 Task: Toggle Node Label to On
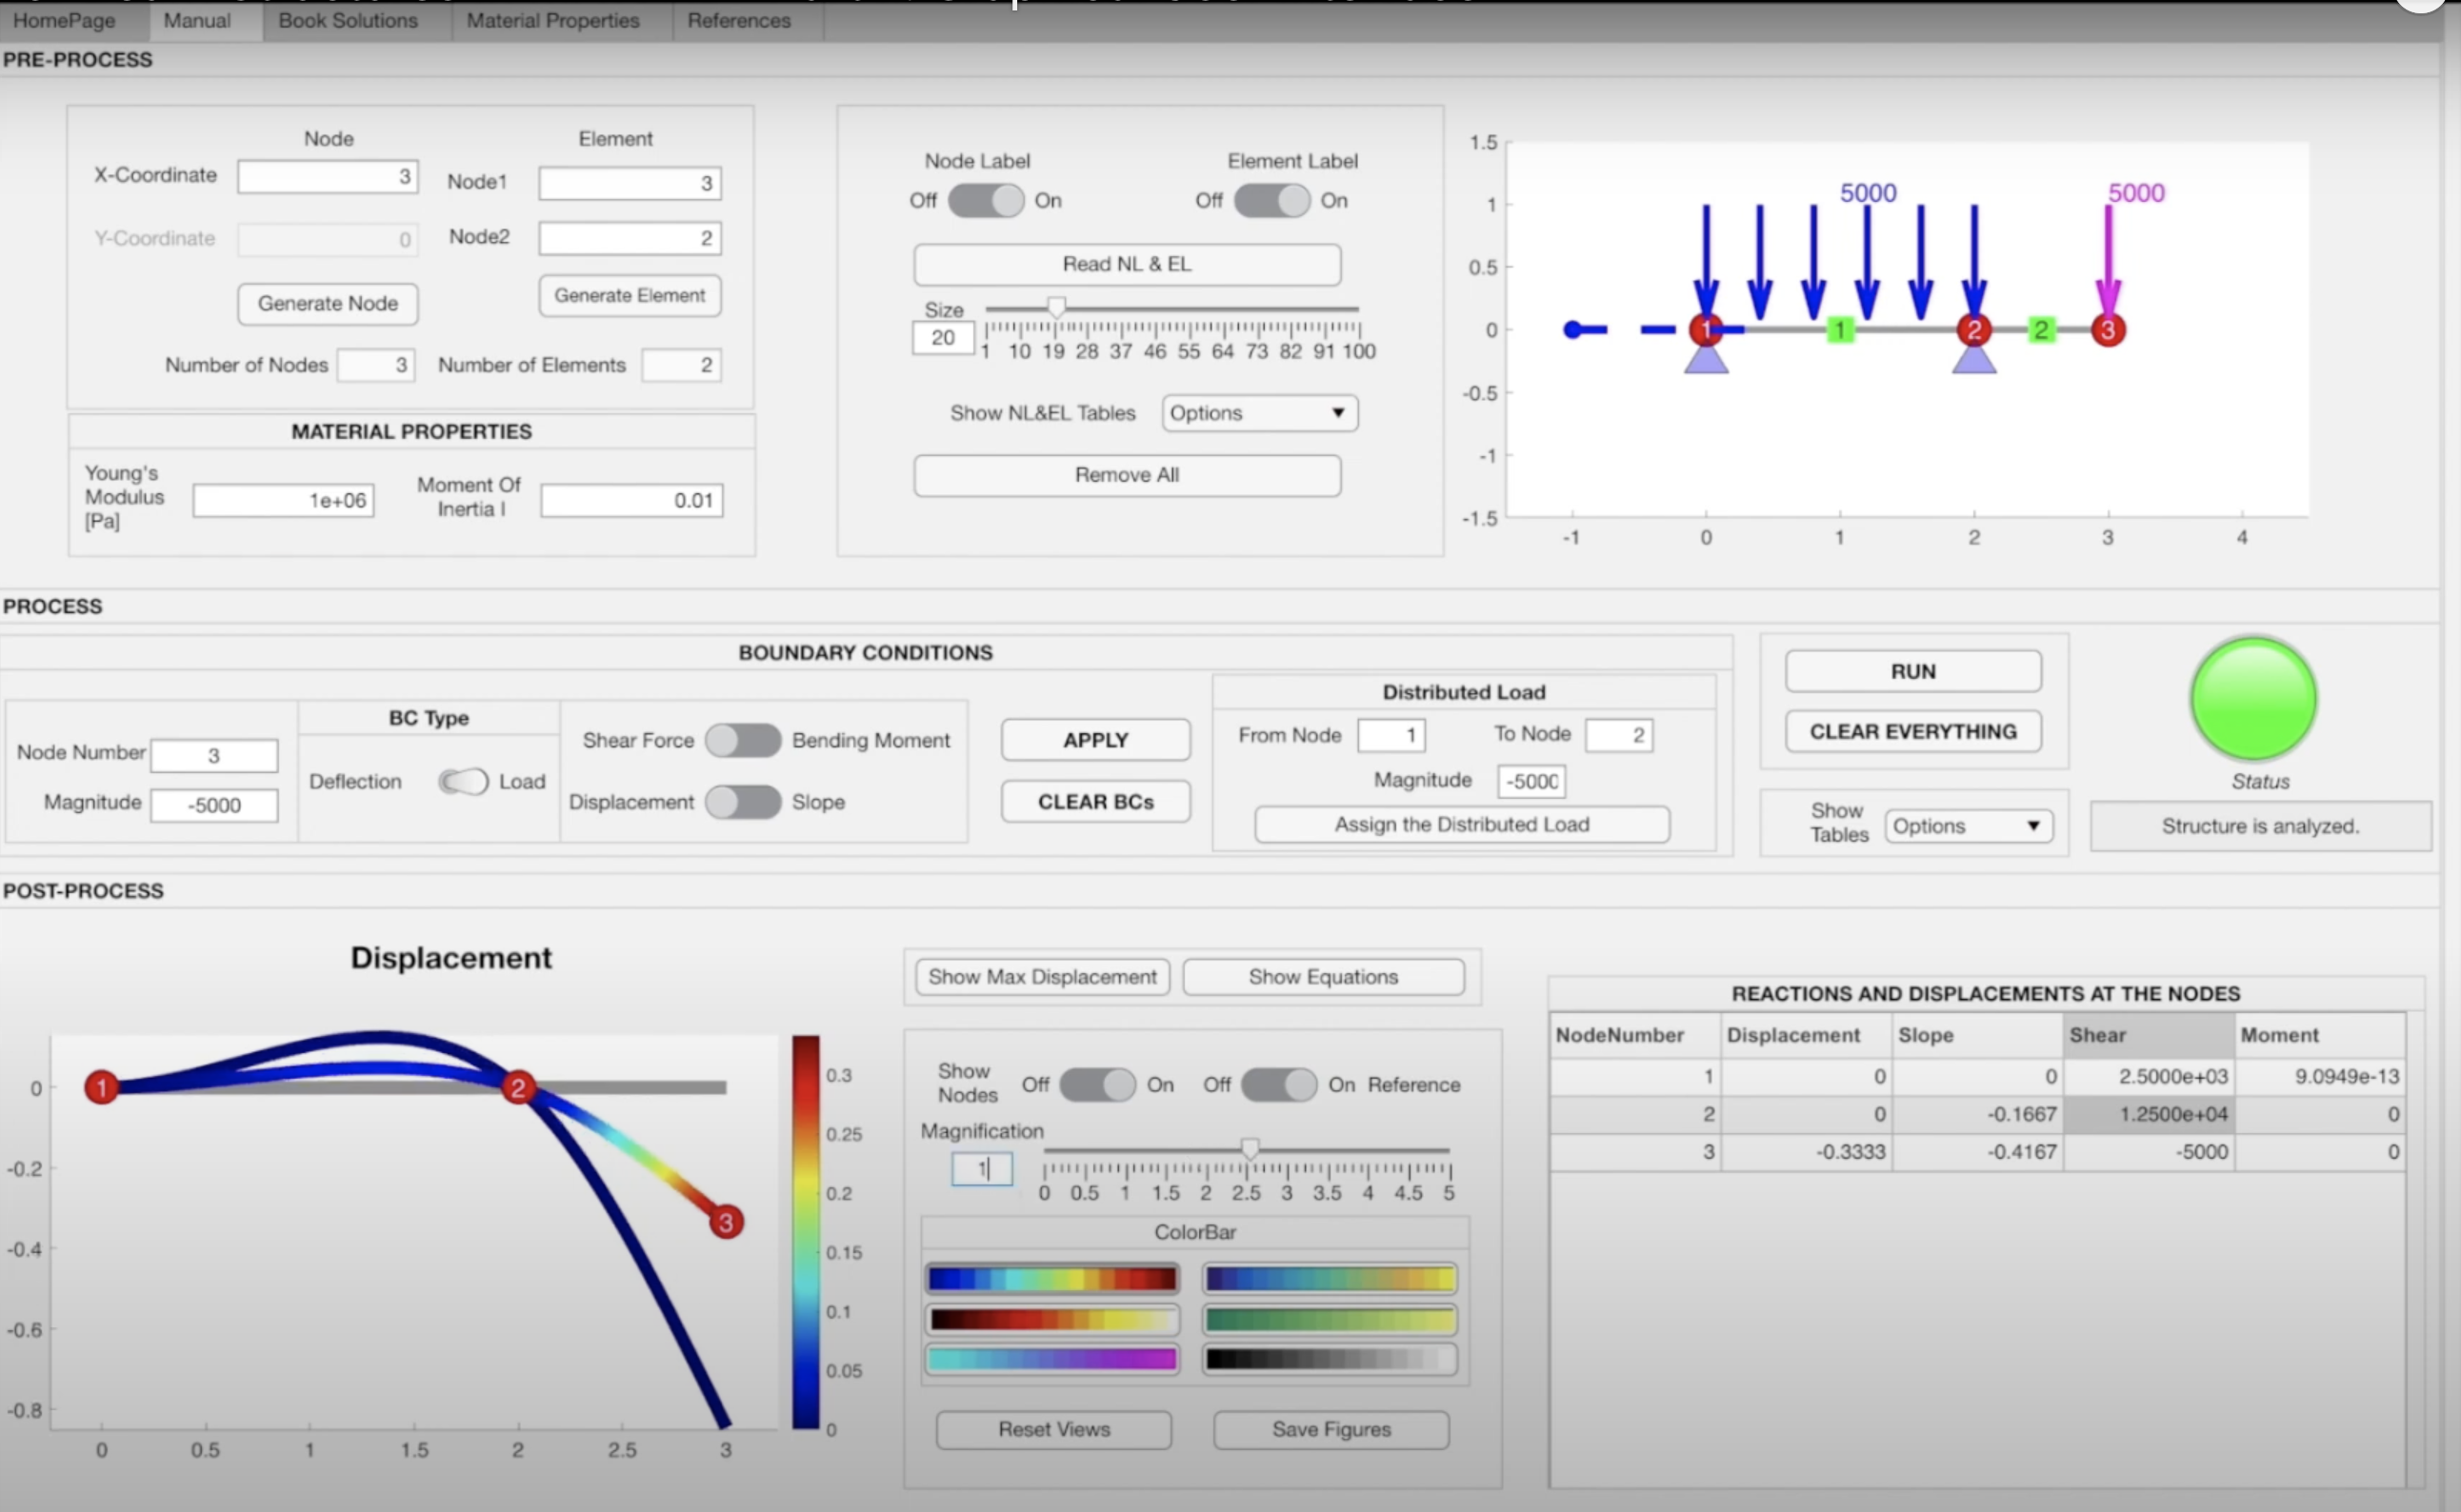(985, 200)
